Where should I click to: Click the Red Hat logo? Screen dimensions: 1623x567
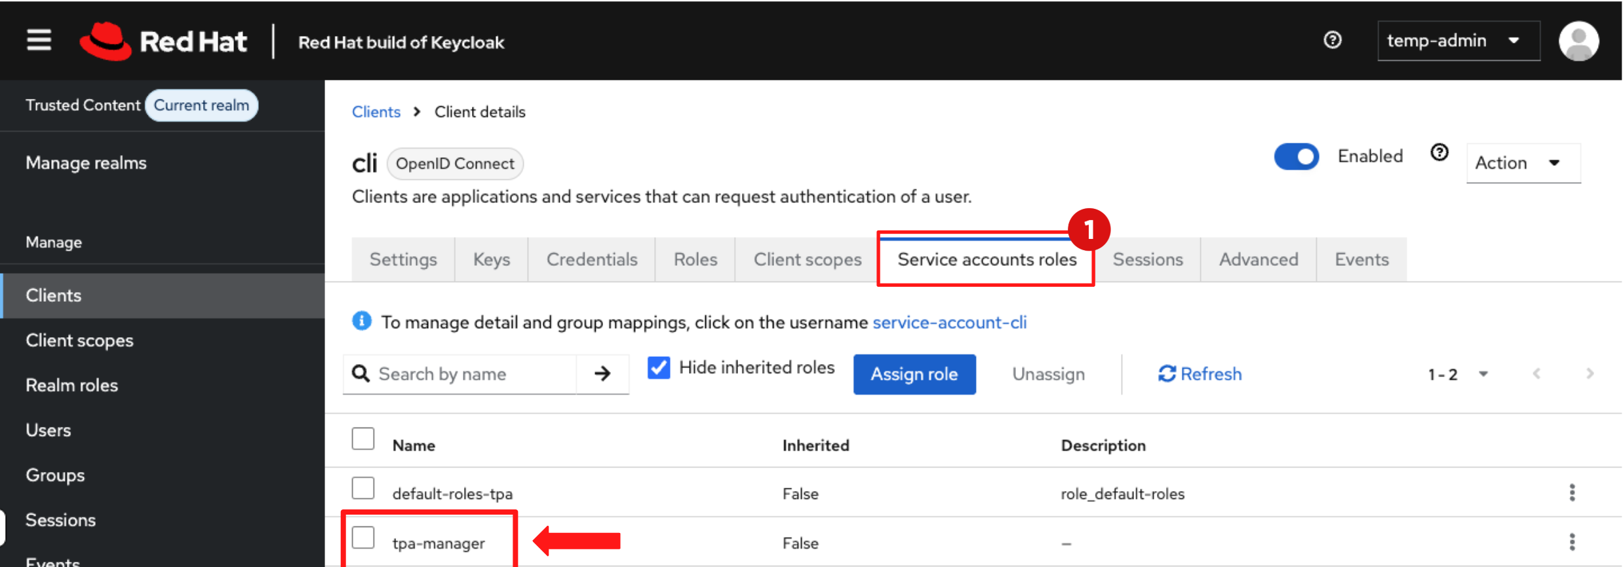pyautogui.click(x=163, y=41)
